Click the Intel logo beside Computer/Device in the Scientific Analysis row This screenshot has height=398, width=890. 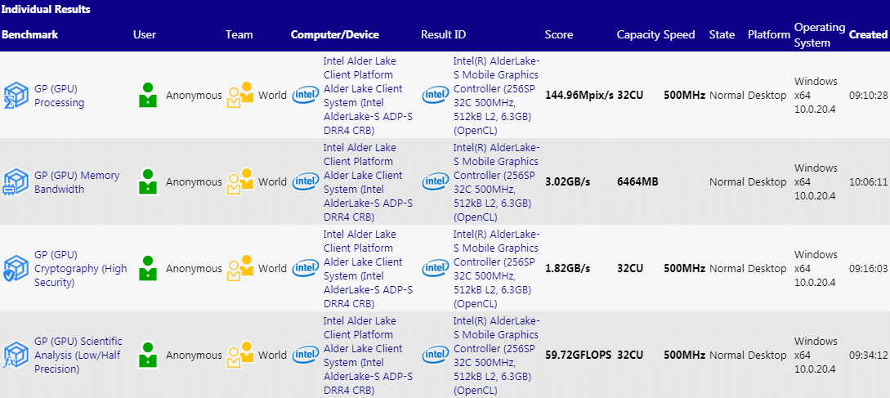(x=306, y=356)
